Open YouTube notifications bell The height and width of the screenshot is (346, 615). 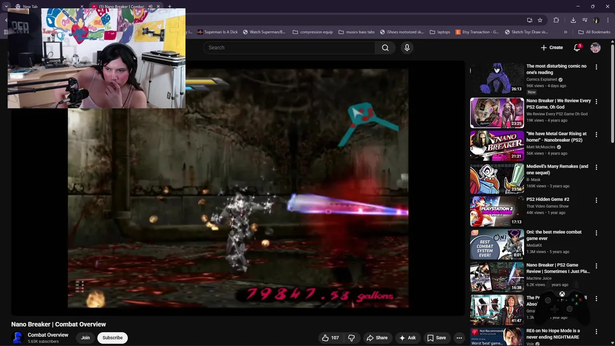(x=577, y=48)
